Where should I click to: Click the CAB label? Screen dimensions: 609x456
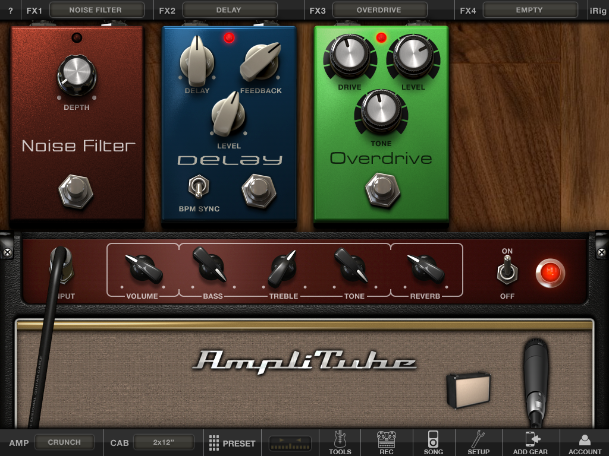click(119, 443)
